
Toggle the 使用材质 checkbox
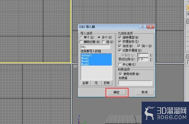point(120,74)
